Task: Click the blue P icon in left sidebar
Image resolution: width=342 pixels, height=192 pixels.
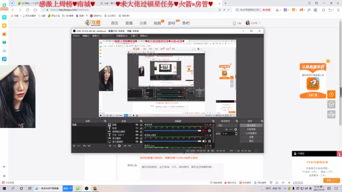Action: coord(4,59)
